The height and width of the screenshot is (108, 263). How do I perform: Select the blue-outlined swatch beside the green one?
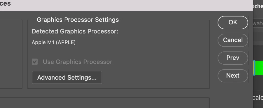(x=254, y=68)
